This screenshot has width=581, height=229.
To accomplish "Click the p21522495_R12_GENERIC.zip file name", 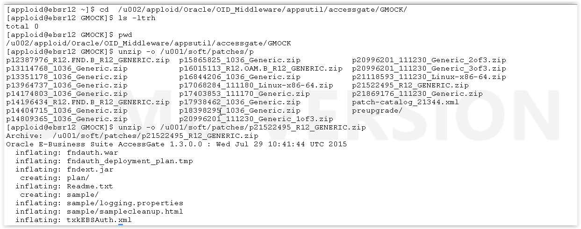I will coord(410,86).
